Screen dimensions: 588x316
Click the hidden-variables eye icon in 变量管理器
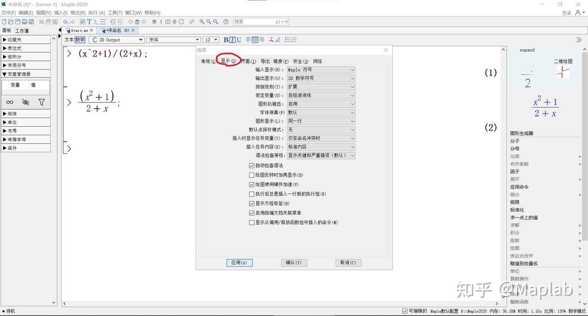coord(25,102)
